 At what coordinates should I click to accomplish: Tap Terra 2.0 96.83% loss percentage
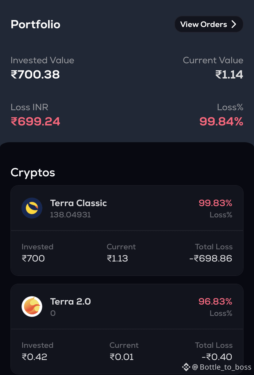(x=215, y=301)
